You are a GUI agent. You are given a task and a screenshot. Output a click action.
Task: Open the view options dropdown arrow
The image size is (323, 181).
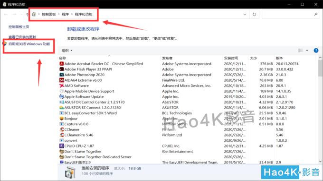[x=307, y=51]
